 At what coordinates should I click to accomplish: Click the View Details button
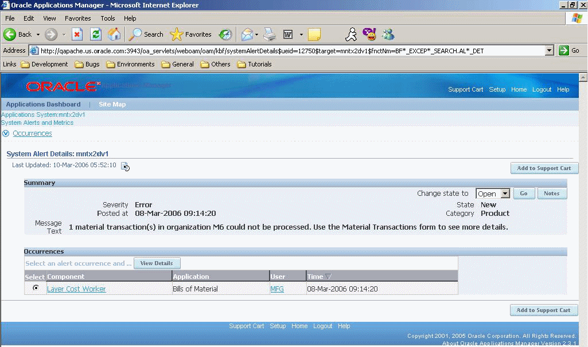157,263
